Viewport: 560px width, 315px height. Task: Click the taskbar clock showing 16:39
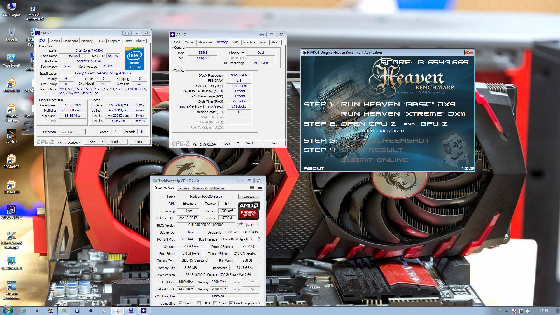(544, 311)
